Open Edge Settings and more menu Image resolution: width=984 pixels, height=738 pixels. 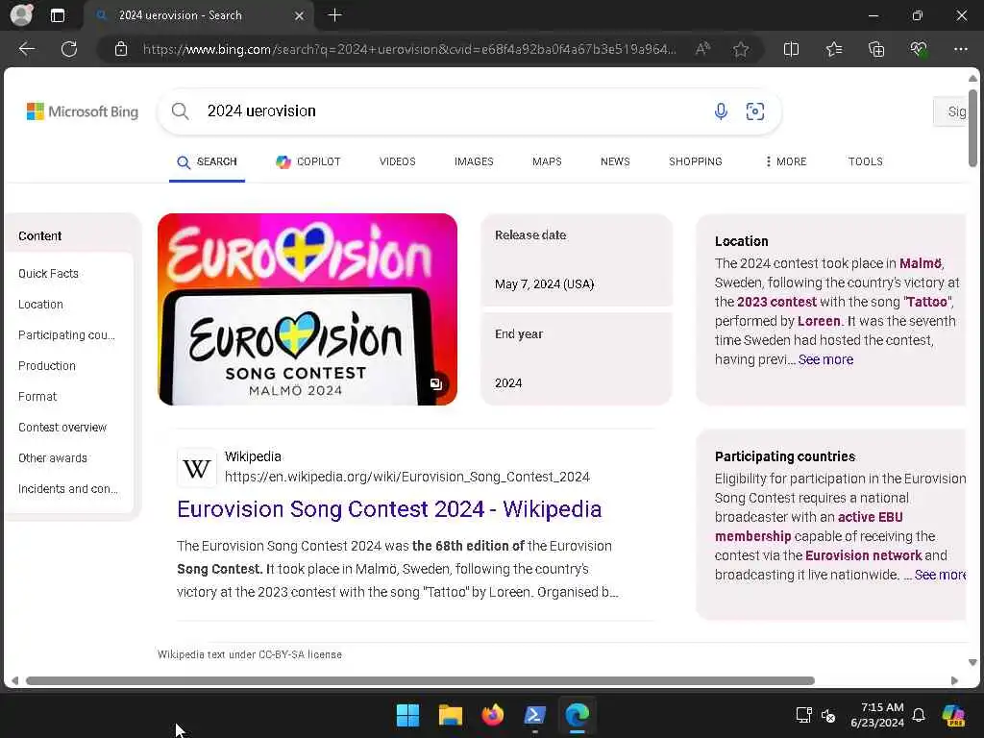(x=961, y=49)
